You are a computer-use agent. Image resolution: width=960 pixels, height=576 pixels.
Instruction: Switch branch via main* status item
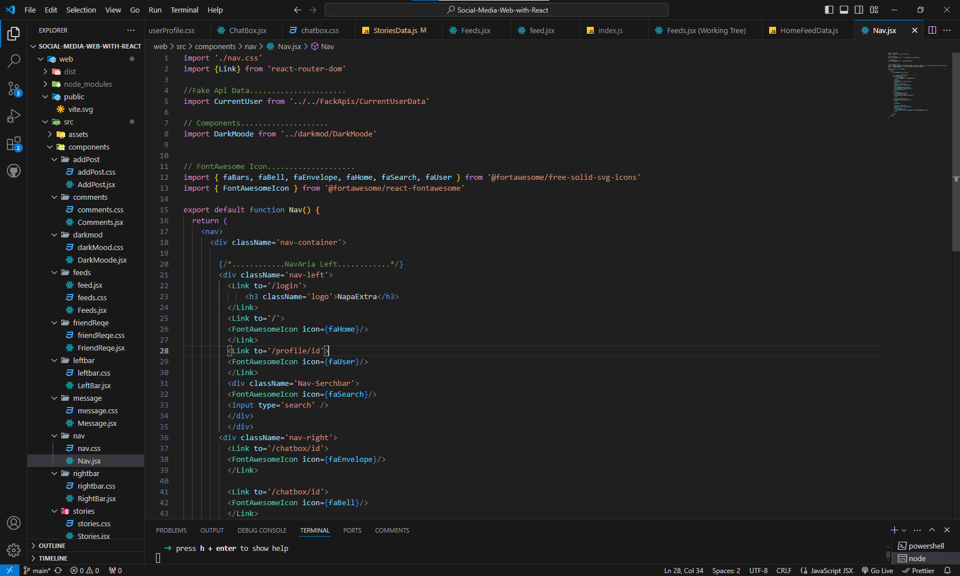37,570
